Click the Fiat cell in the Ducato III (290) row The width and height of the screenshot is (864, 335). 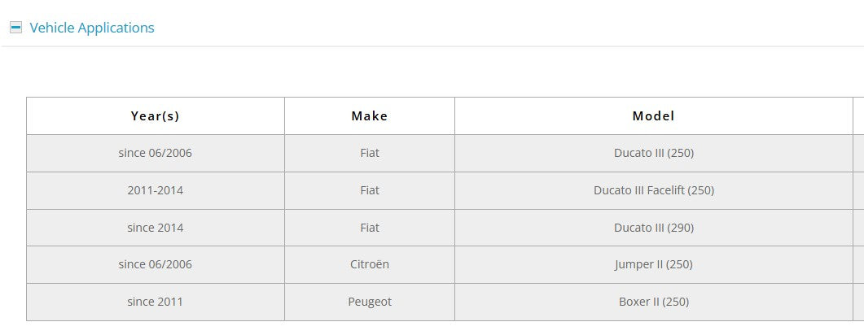(x=369, y=228)
